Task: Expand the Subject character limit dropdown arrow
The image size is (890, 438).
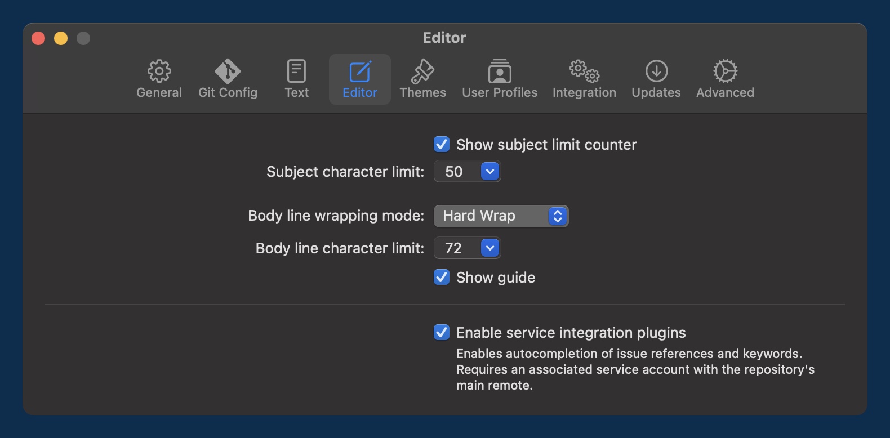Action: point(490,172)
